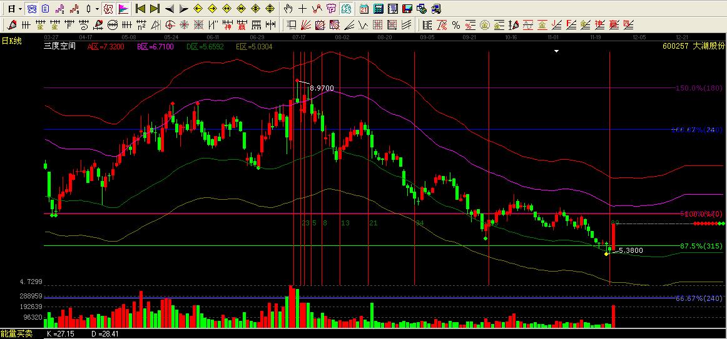Jump to first bar with skip-to-start button
The image size is (727, 339).
point(140,9)
